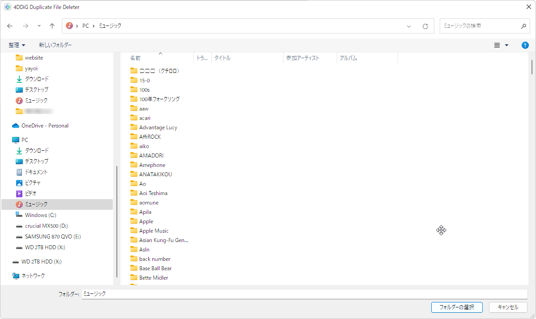The image size is (536, 319).
Task: Select the Apila folder
Action: pyautogui.click(x=141, y=212)
